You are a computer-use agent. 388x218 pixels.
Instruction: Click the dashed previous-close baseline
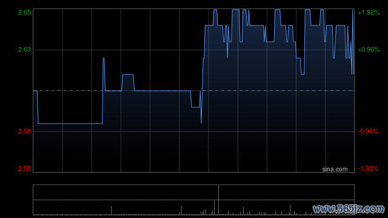point(193,91)
